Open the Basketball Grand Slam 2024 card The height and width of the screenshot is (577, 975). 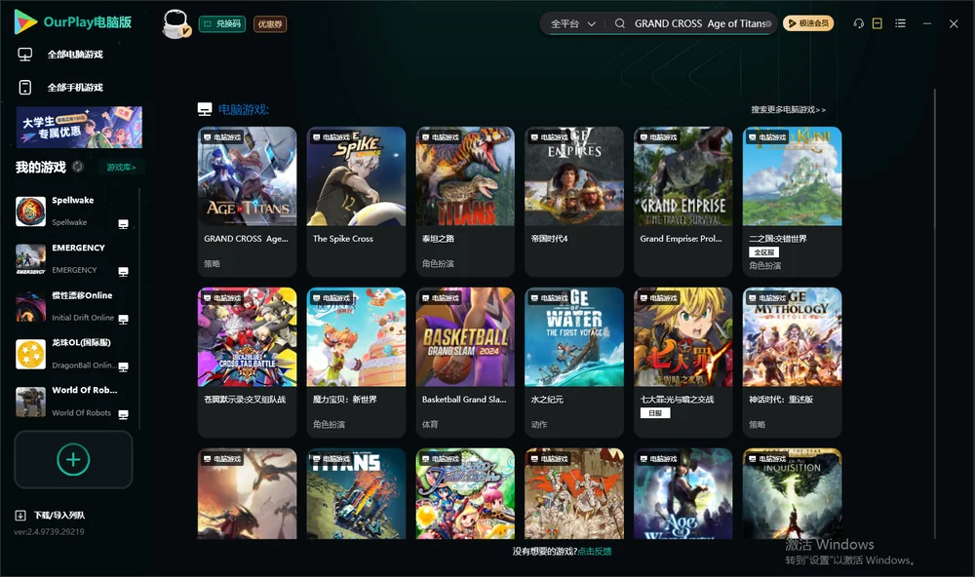tap(465, 363)
